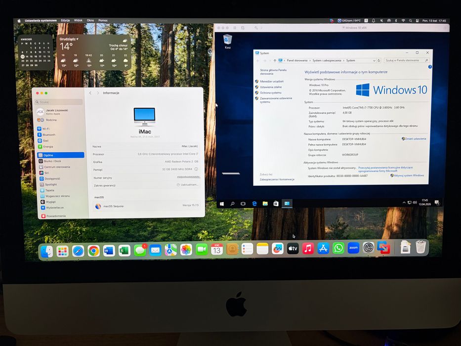Open Dostępność accessibility settings

pyautogui.click(x=50, y=178)
